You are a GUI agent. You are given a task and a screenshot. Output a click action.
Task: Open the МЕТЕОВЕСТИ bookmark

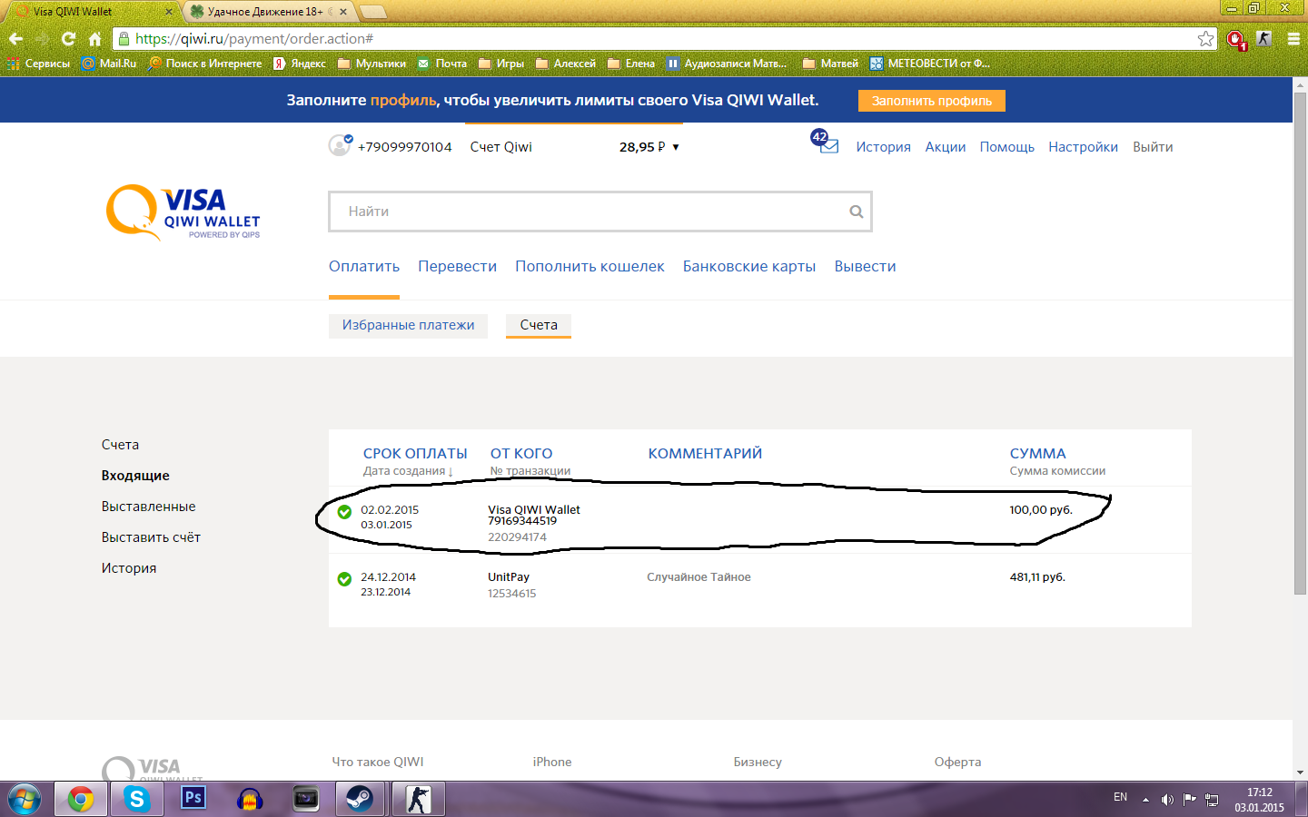pos(930,64)
